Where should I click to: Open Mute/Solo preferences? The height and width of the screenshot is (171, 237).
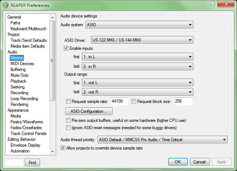pos(20,75)
